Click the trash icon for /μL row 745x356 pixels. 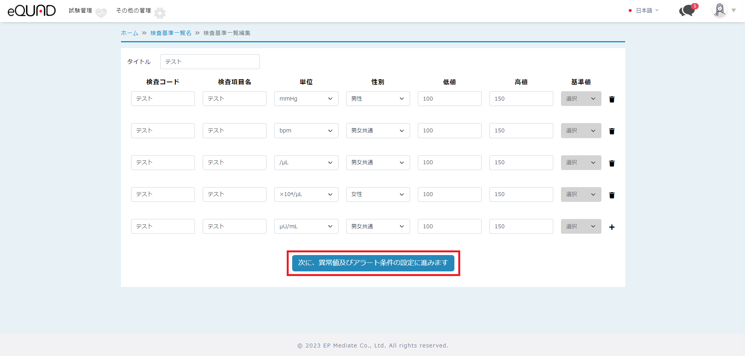coord(612,163)
